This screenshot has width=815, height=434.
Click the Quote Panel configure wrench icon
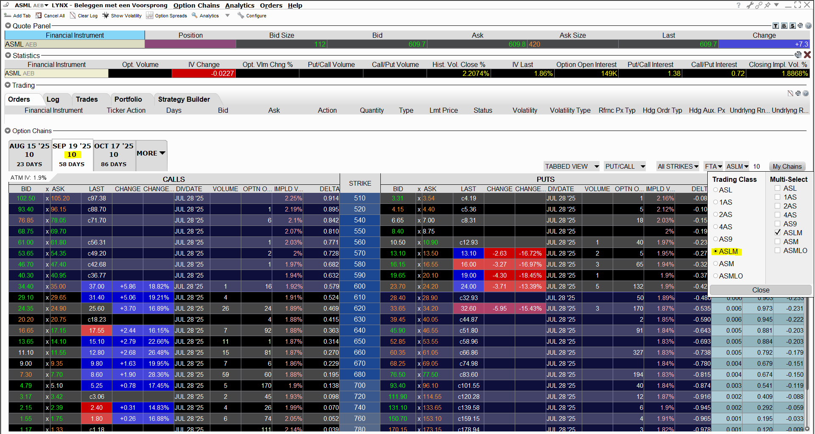pyautogui.click(x=800, y=25)
